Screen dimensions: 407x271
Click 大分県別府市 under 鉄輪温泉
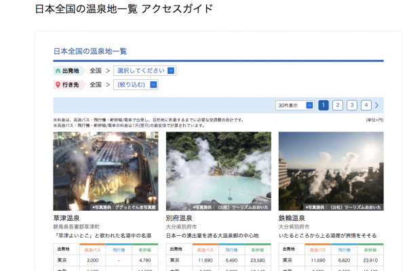click(x=294, y=227)
